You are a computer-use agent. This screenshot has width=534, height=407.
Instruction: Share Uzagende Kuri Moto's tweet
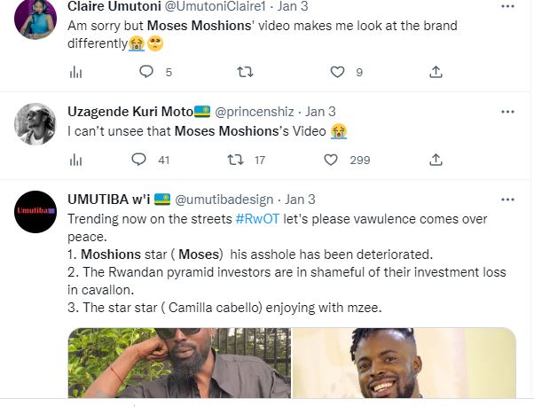[x=436, y=160]
